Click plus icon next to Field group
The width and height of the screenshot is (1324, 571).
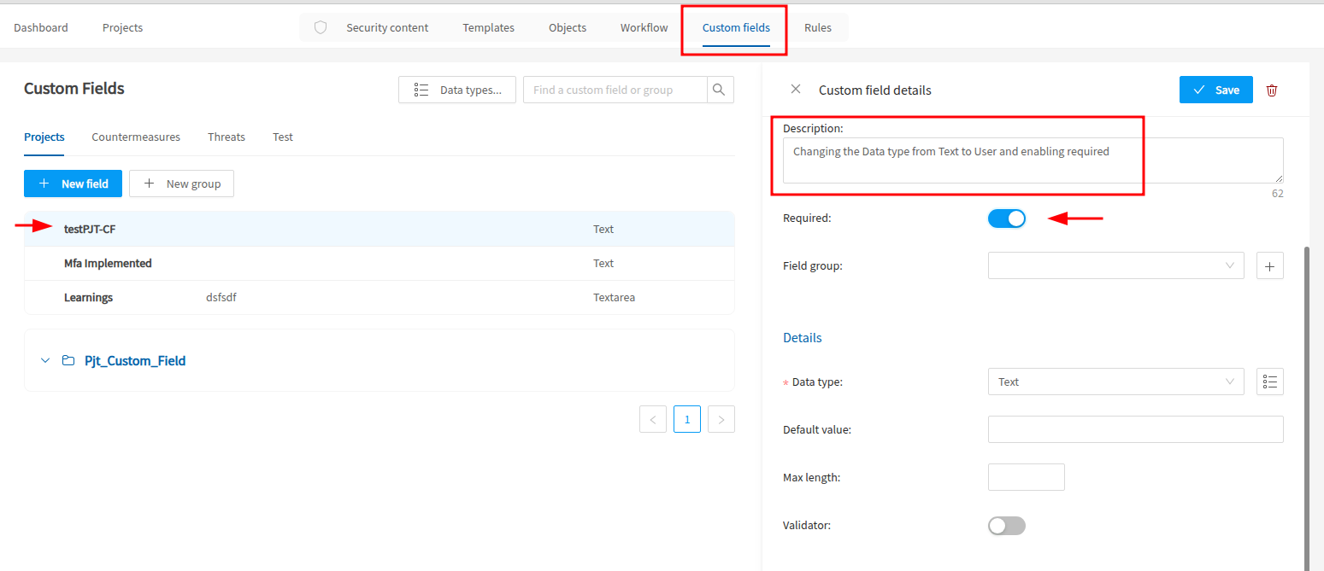click(1269, 265)
